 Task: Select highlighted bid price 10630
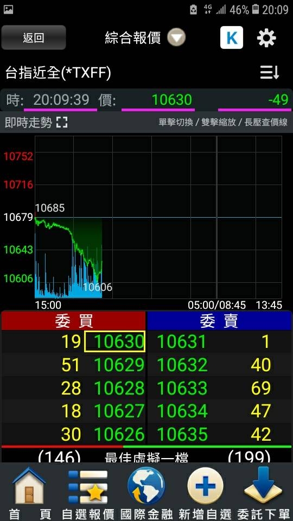[114, 341]
